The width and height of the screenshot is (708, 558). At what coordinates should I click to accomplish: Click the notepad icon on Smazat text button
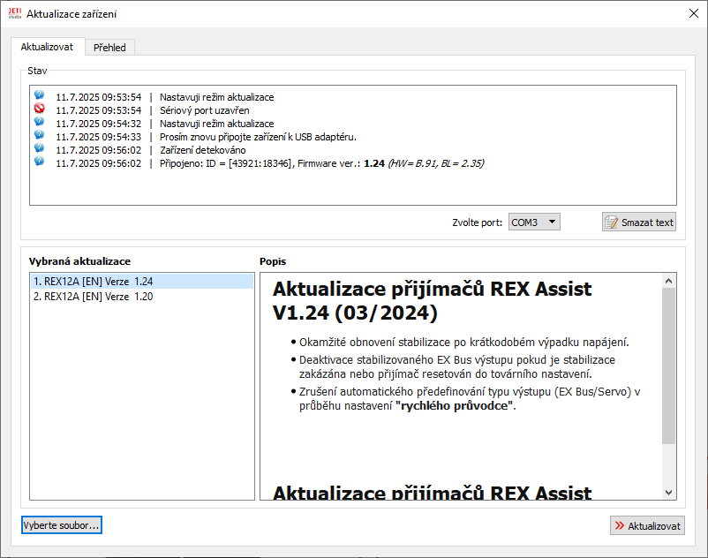(612, 222)
